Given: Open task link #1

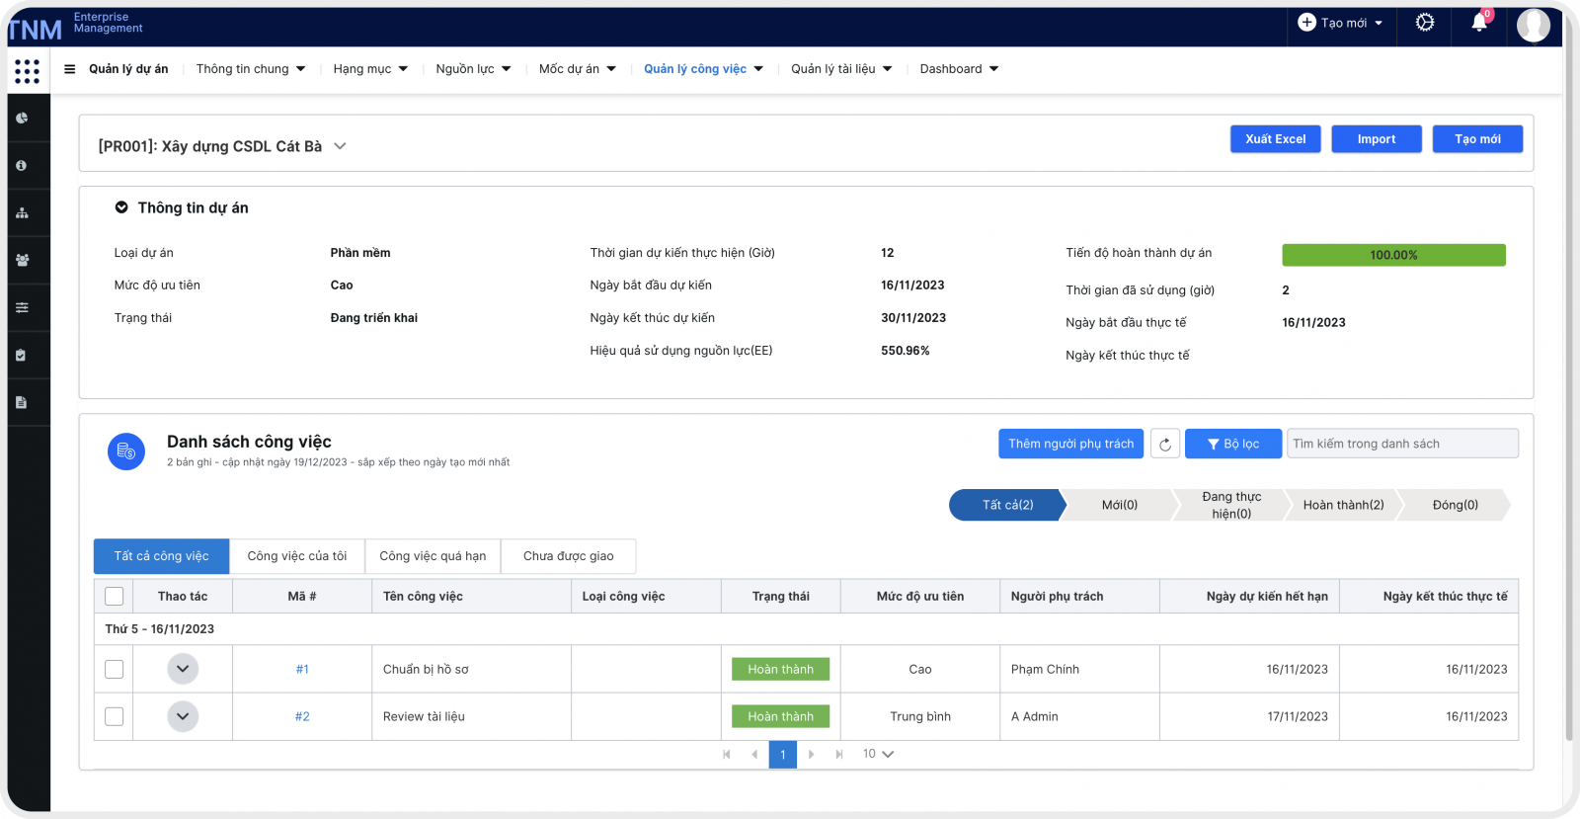Looking at the screenshot, I should [x=302, y=670].
